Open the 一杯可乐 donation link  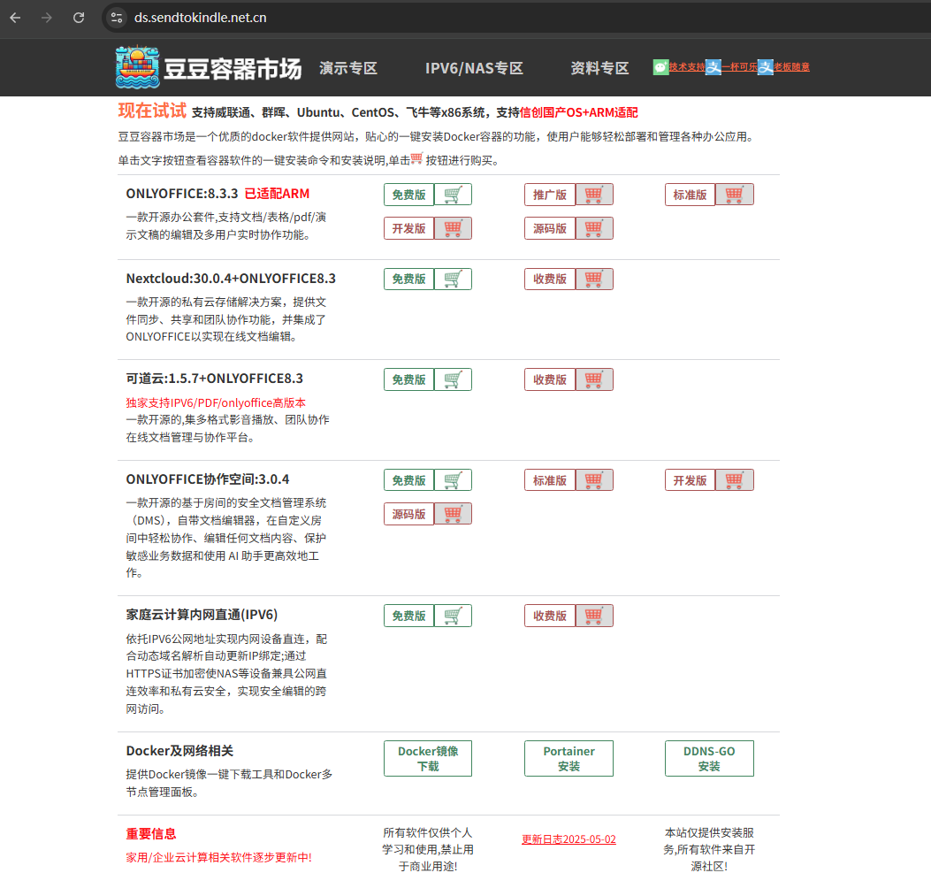click(x=739, y=67)
